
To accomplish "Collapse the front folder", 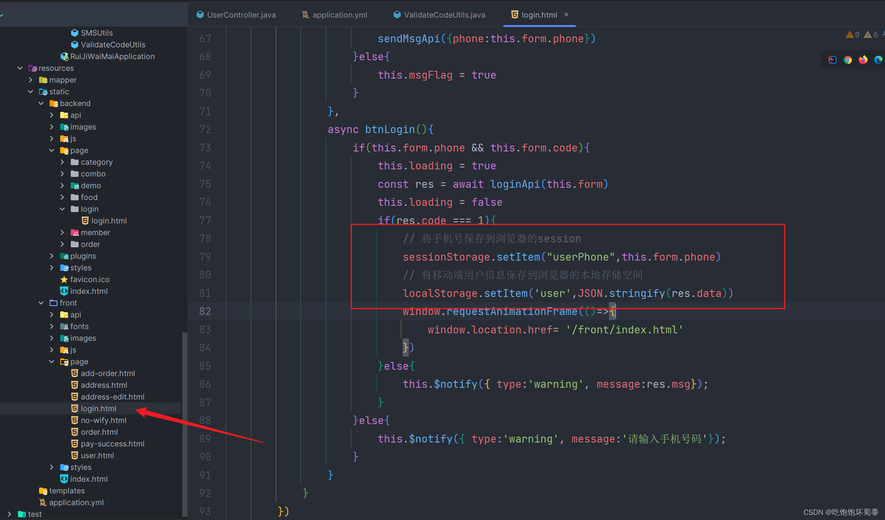I will pos(41,303).
